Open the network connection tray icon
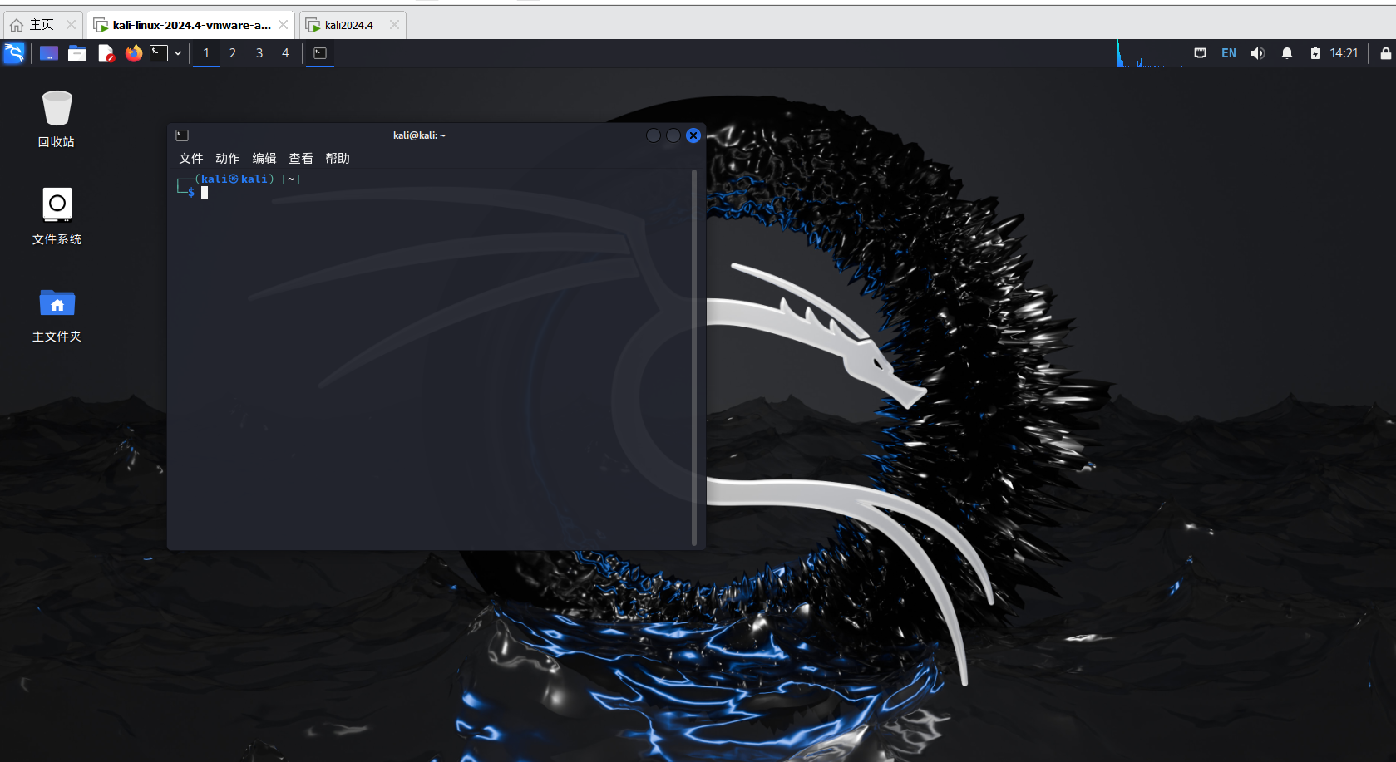This screenshot has height=762, width=1396. pyautogui.click(x=1200, y=53)
